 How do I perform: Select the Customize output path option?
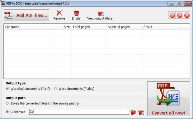click(x=16, y=112)
